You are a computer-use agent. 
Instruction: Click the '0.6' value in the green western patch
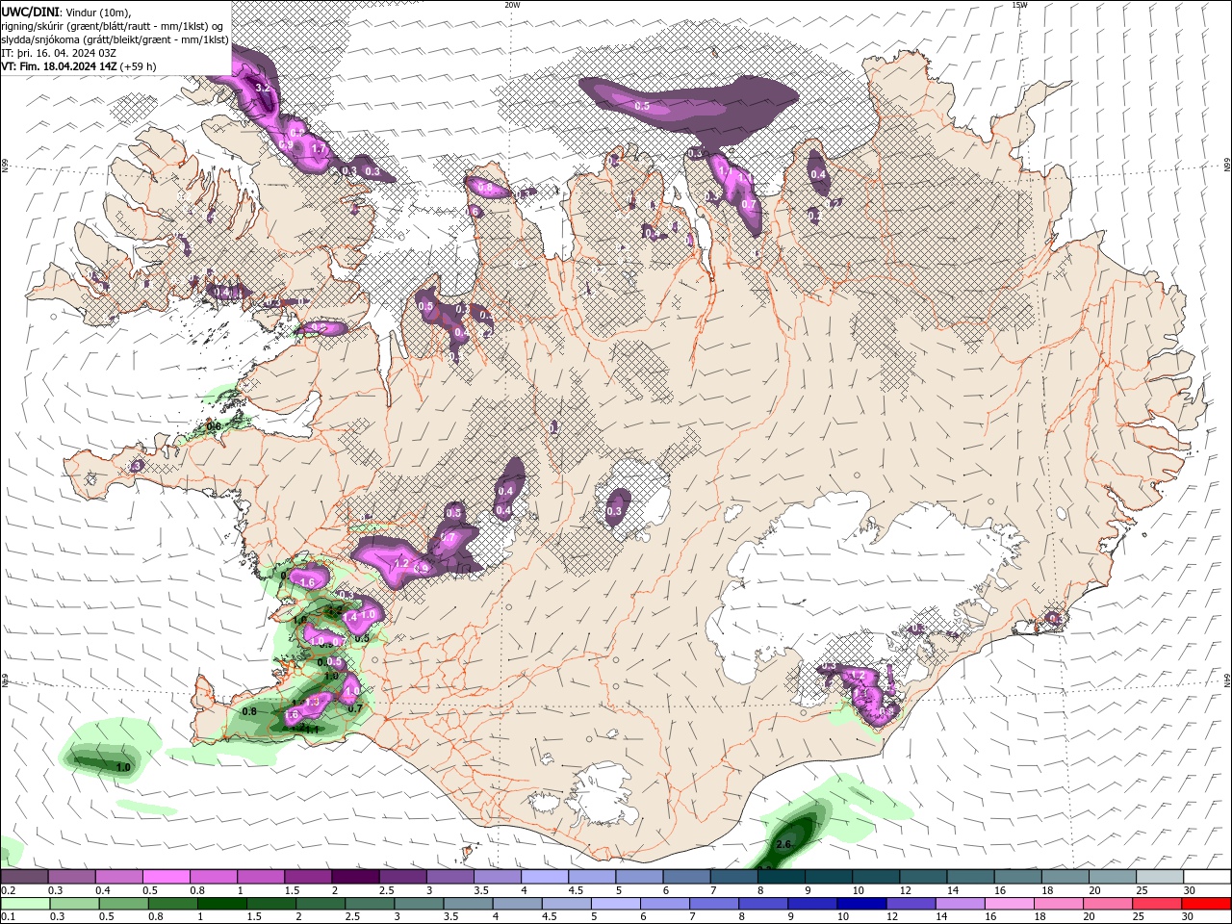(x=214, y=426)
